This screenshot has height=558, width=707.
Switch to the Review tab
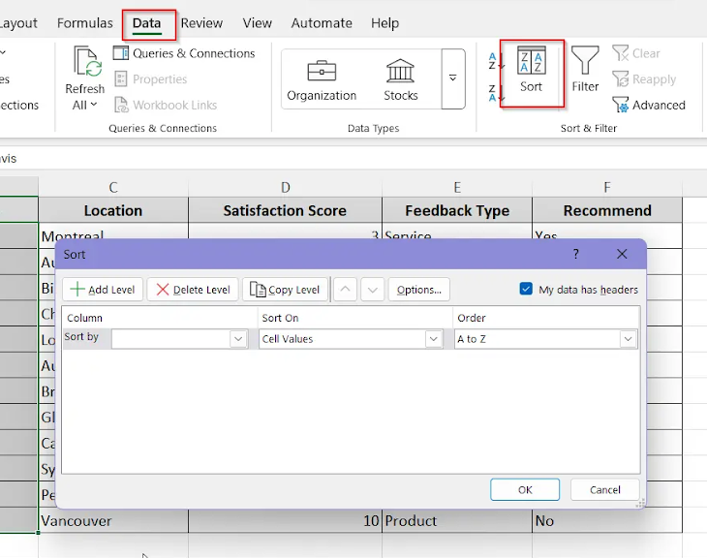point(201,23)
